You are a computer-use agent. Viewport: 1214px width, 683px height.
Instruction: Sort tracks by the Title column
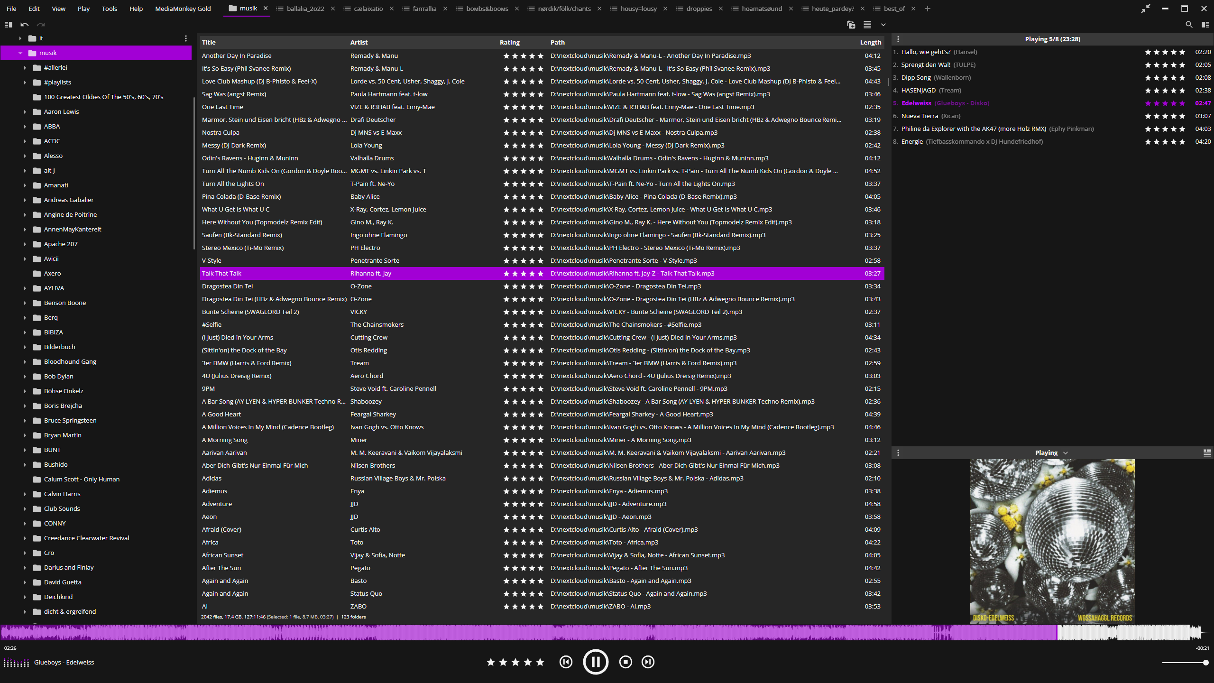tap(209, 43)
